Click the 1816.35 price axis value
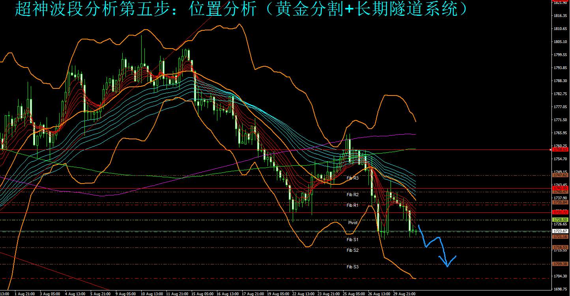The height and width of the screenshot is (296, 570). point(561,16)
